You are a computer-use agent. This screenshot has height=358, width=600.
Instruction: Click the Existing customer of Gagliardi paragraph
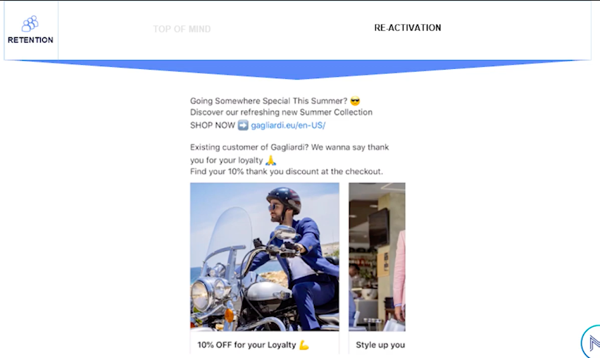coord(289,154)
